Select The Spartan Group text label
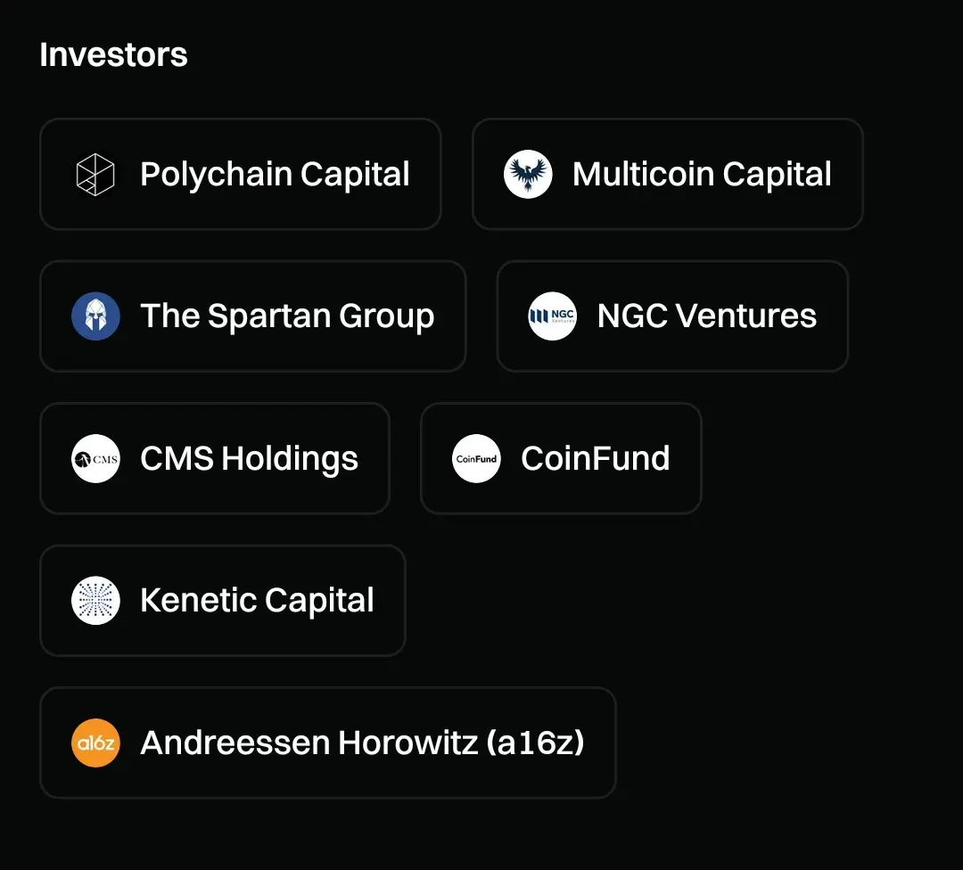 (287, 316)
